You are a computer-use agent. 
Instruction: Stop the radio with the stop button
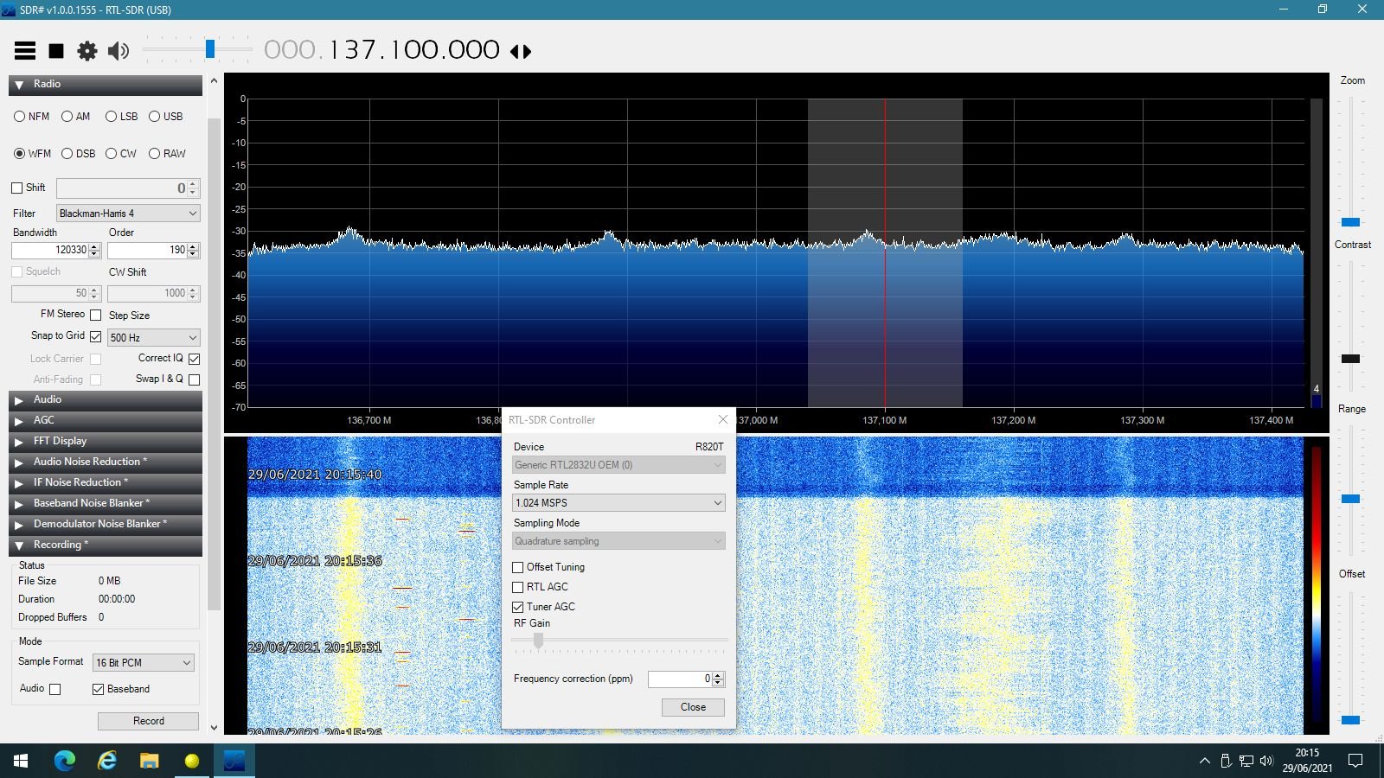click(56, 51)
